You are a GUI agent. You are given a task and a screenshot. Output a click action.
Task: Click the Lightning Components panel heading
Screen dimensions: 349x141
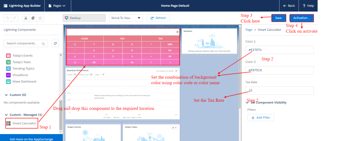point(20,30)
